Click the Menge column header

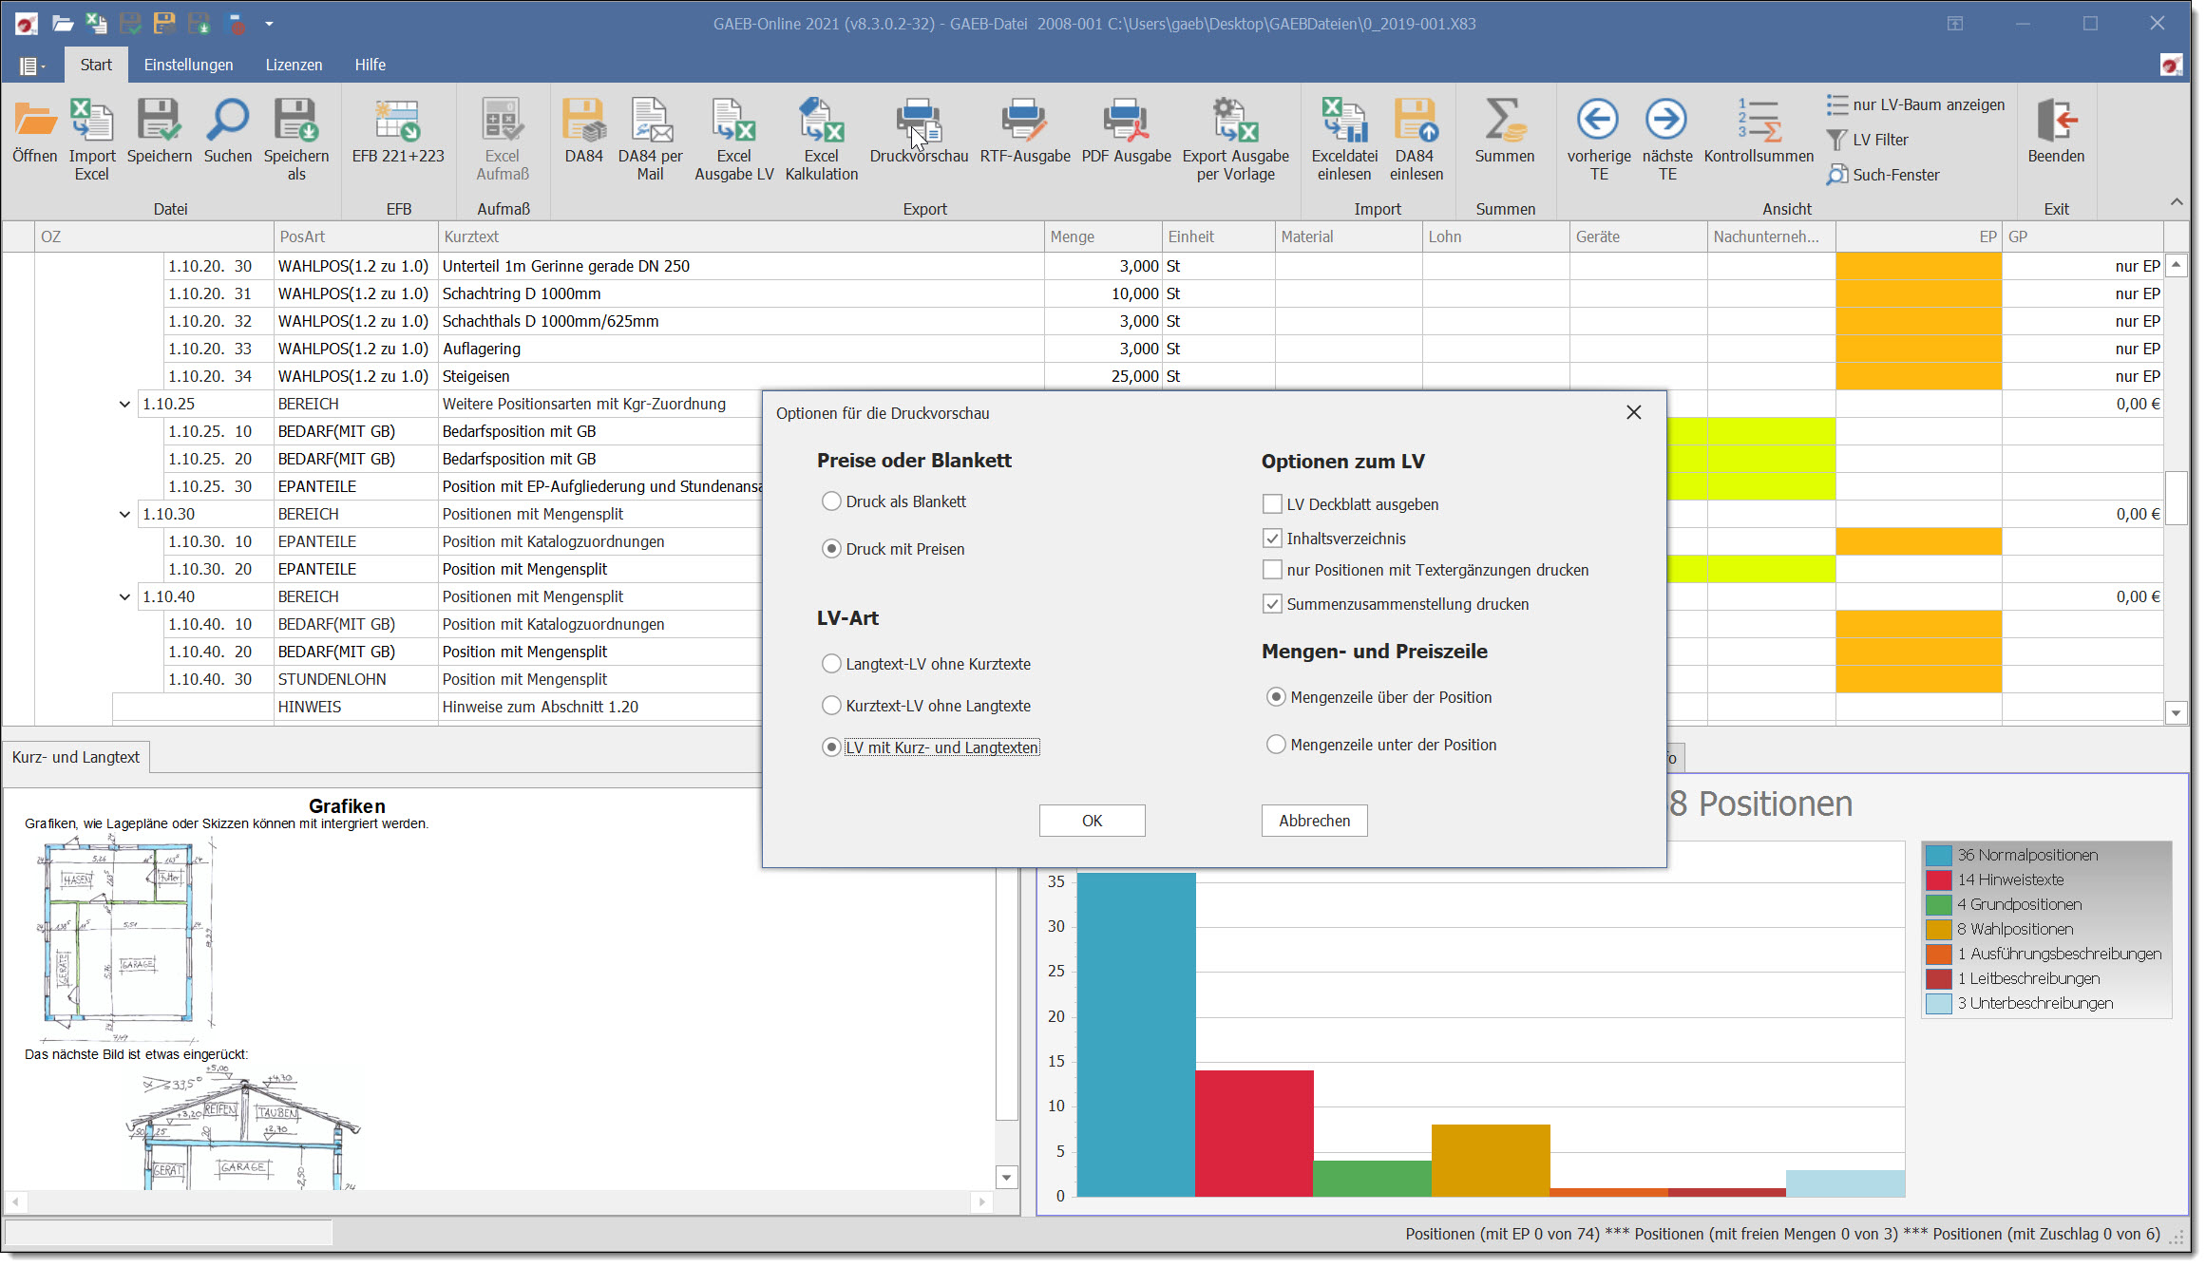[1103, 236]
